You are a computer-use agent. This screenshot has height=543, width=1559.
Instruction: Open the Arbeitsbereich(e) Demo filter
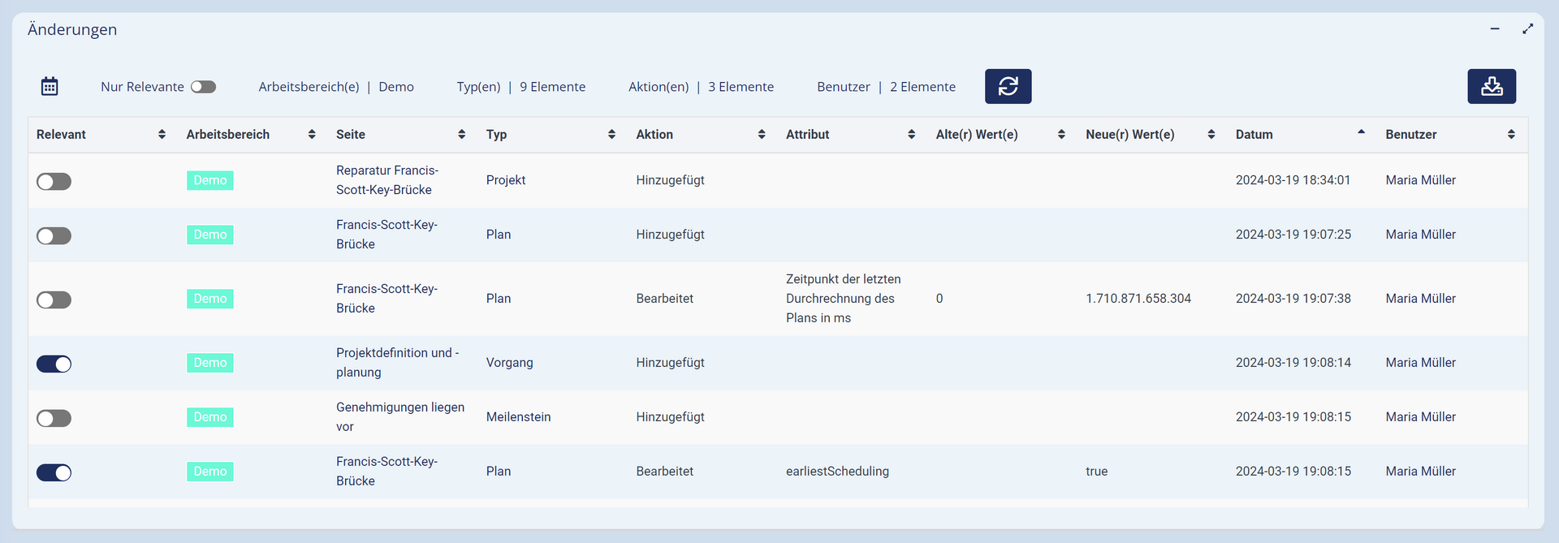336,87
